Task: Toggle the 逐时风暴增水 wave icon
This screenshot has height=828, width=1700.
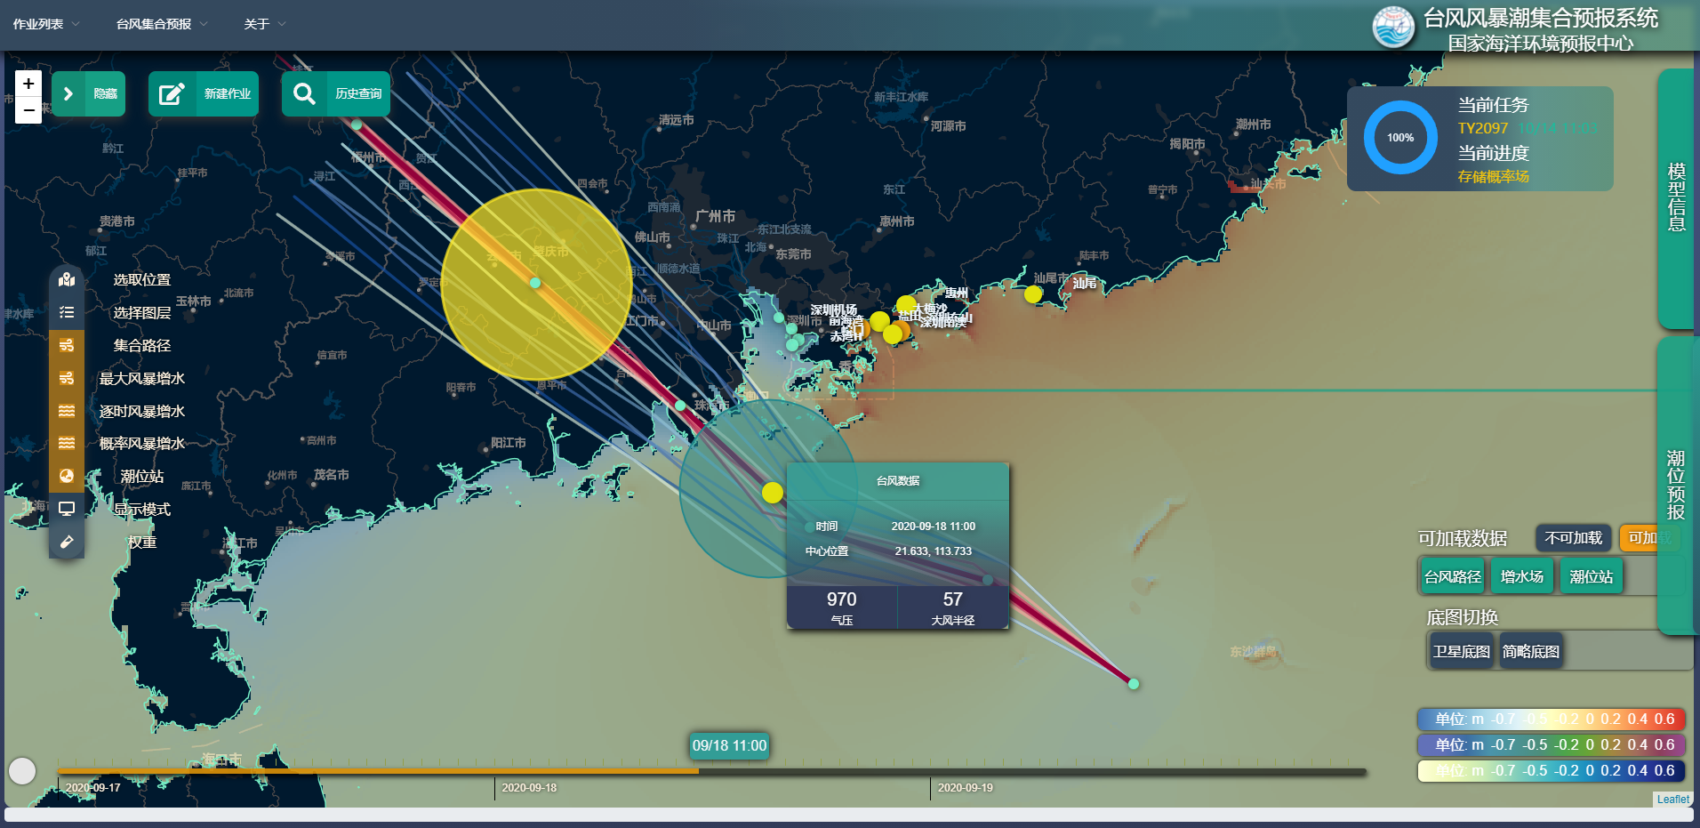Action: coord(67,411)
